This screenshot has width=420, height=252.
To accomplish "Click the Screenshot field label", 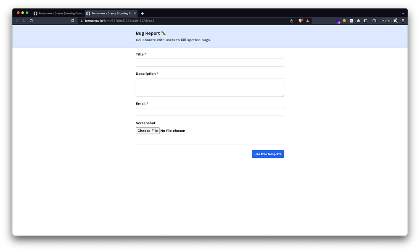I will click(x=145, y=123).
